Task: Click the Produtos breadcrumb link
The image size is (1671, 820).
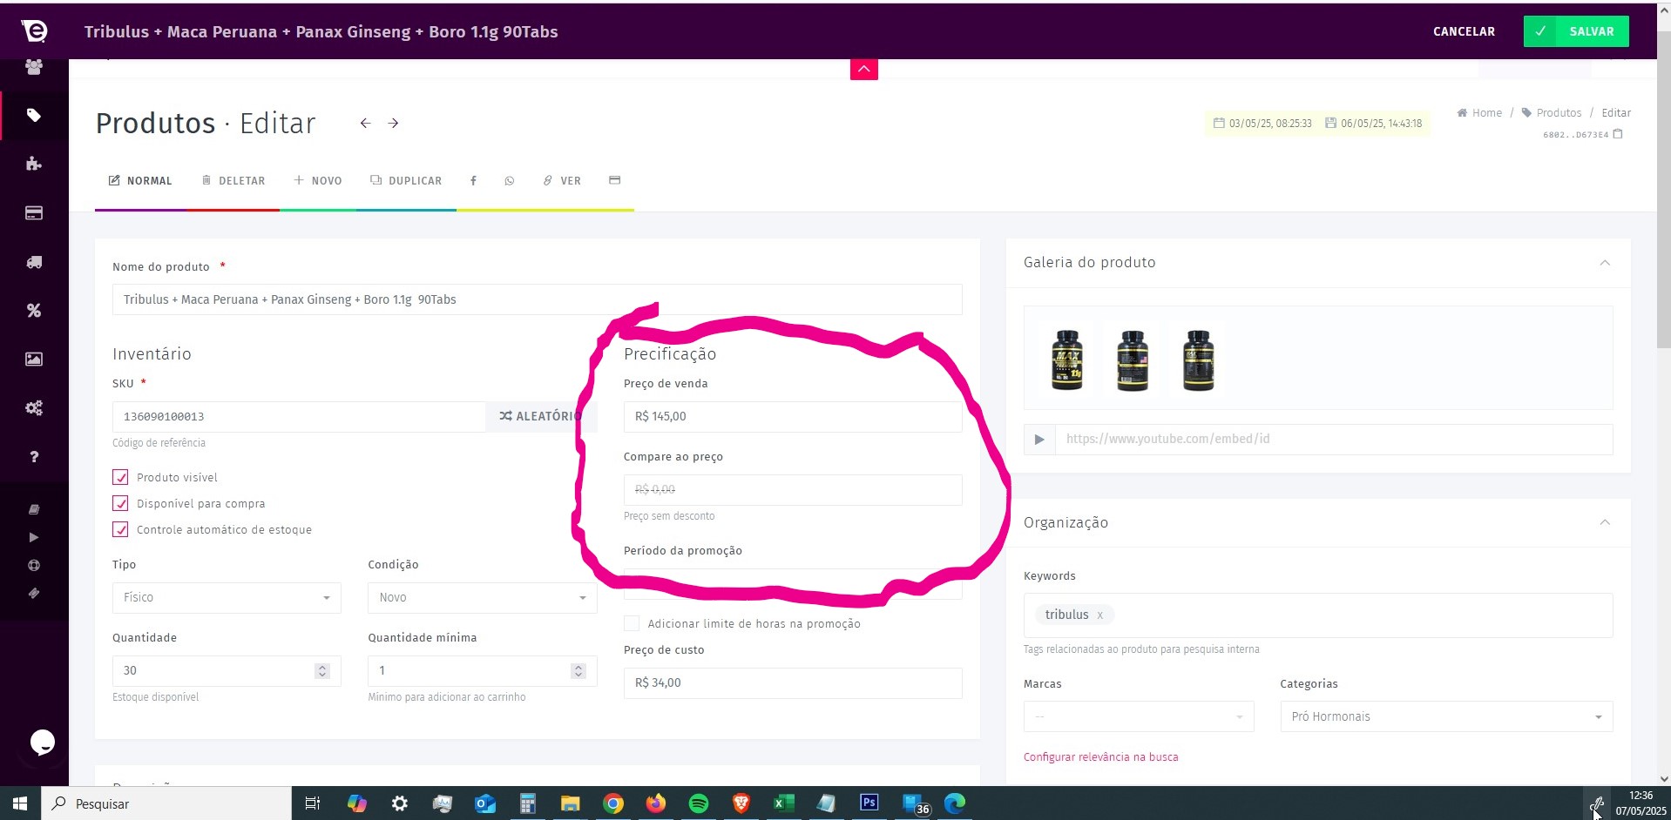Action: click(1552, 113)
